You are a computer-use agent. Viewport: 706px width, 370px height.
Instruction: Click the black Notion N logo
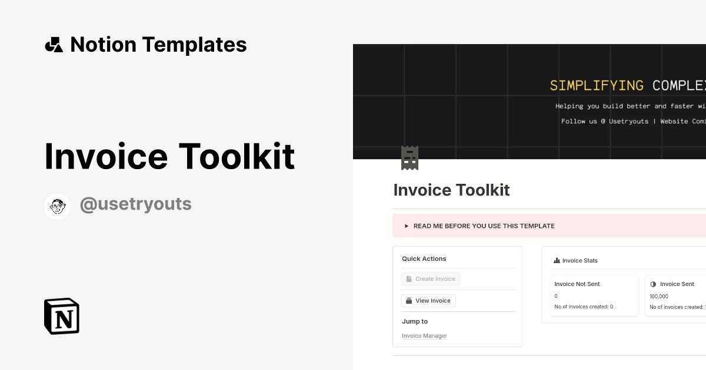coord(61,316)
